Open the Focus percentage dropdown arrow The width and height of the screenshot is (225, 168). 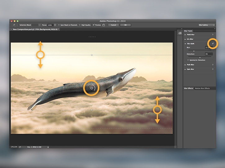coord(55,25)
